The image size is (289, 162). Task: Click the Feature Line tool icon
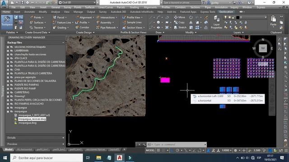55,22
